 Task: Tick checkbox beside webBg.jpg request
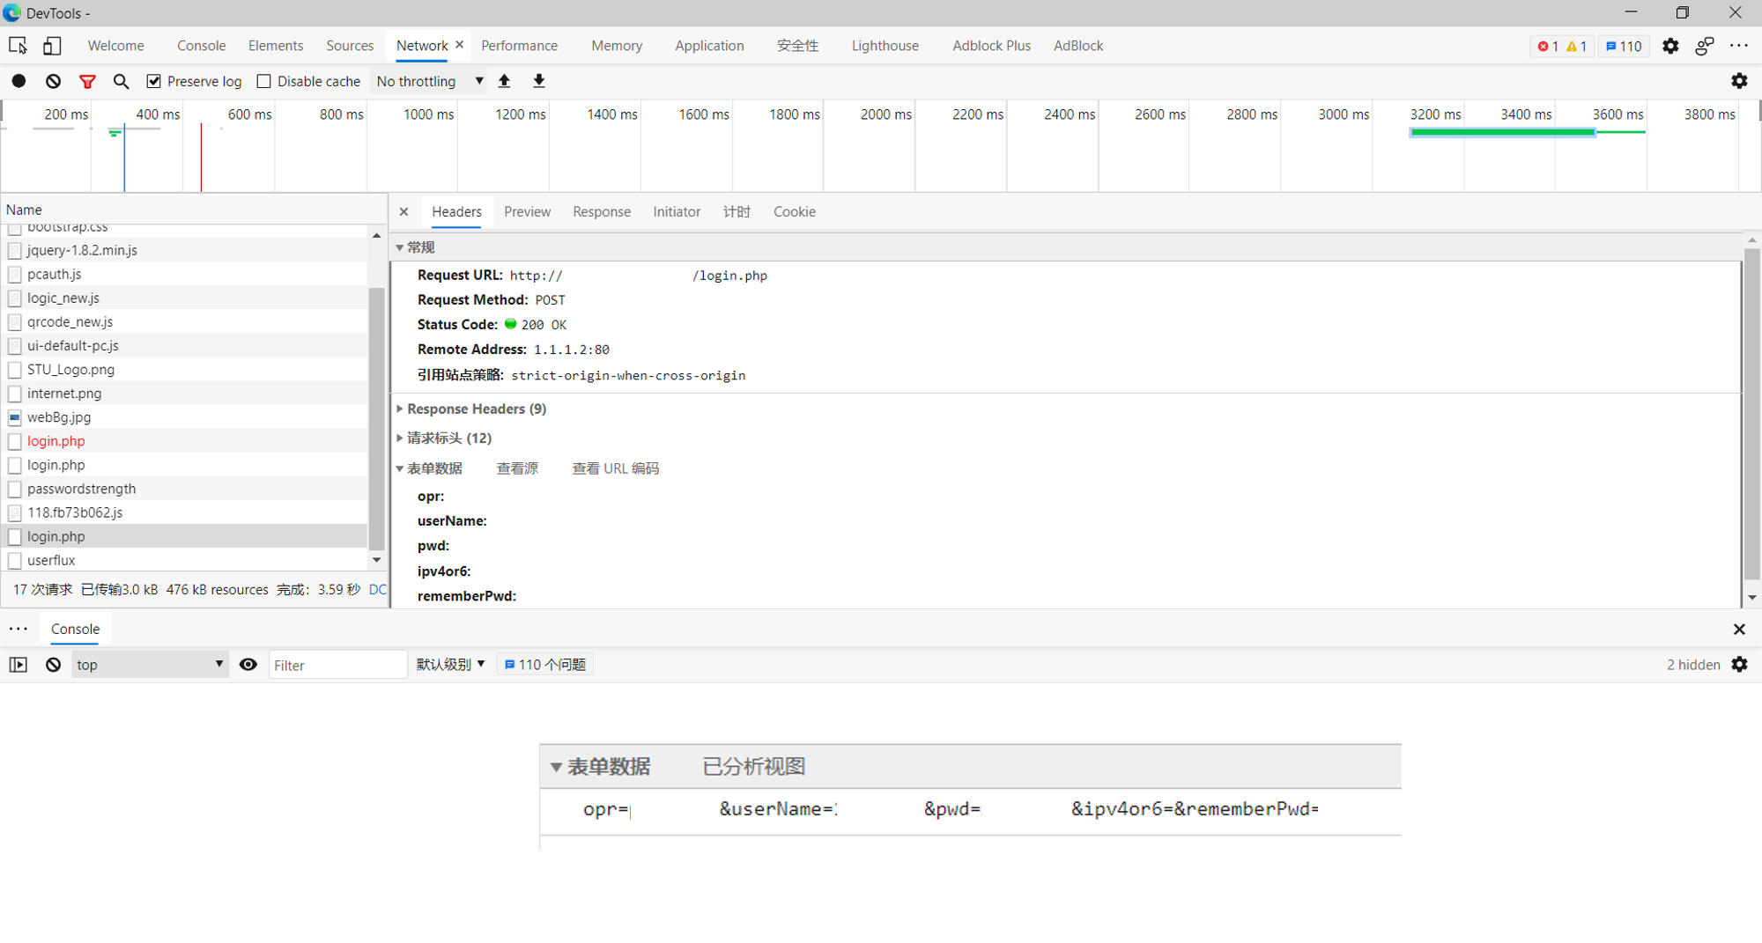(x=15, y=417)
